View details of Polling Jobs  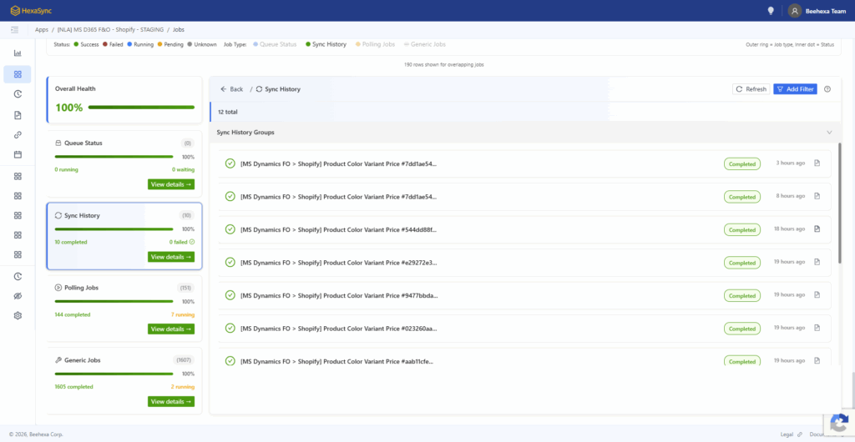click(x=170, y=329)
